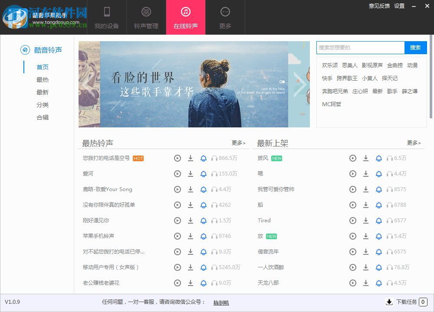This screenshot has height=312, width=434.
Task: Download the 一人饮酒醉 ringtone
Action: (x=366, y=267)
